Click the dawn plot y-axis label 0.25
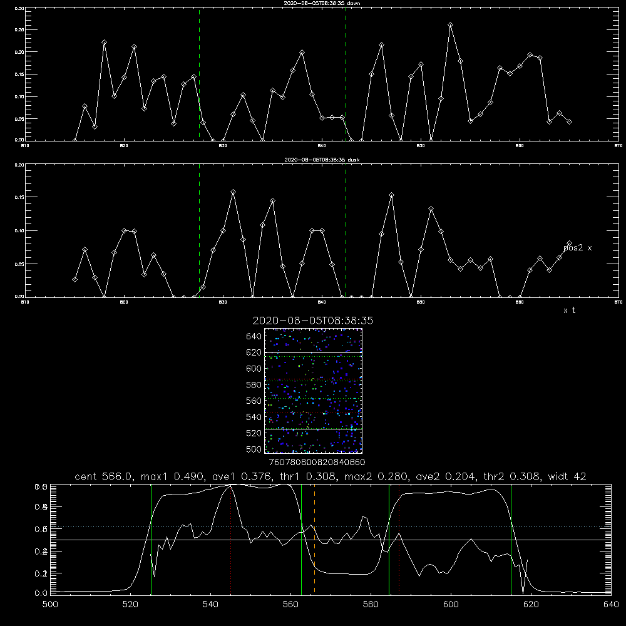The height and width of the screenshot is (626, 626). (19, 30)
